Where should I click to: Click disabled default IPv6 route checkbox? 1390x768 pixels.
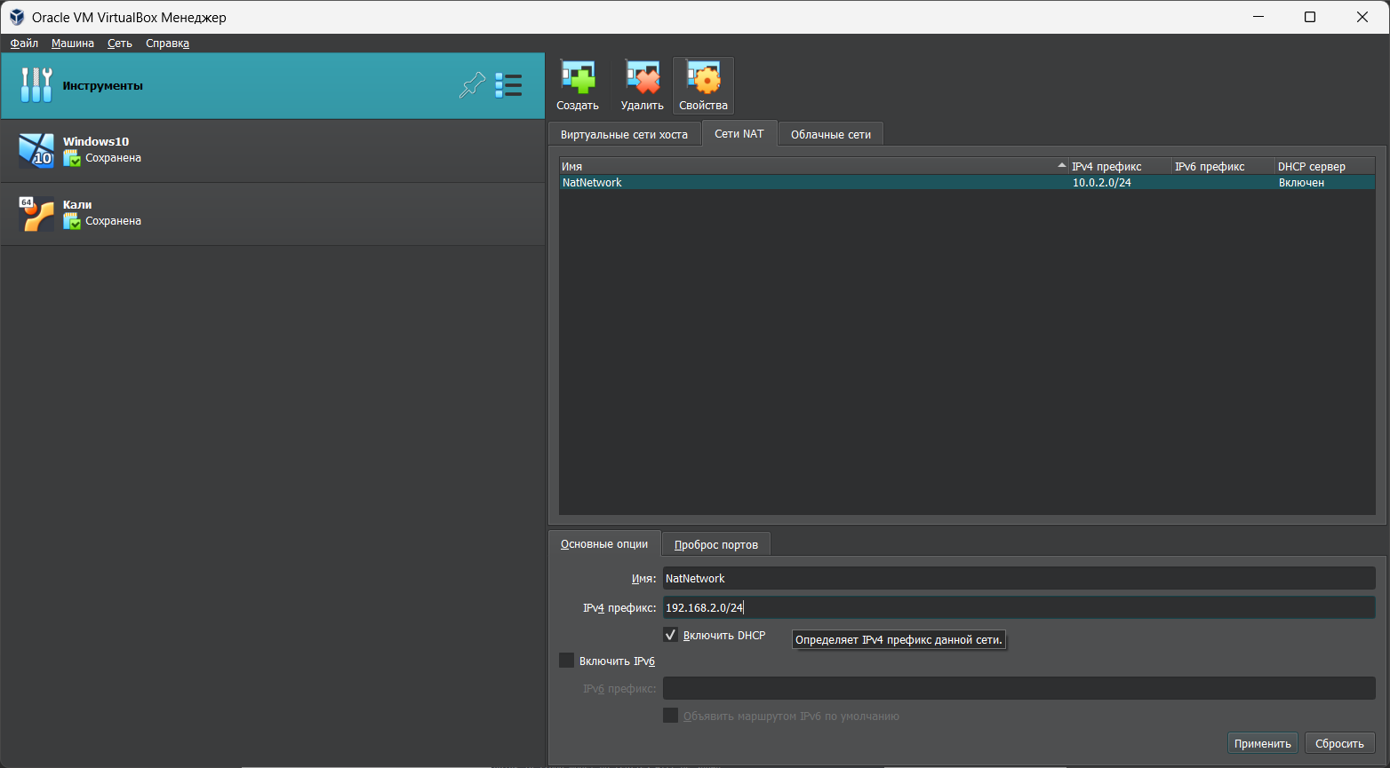pos(671,716)
